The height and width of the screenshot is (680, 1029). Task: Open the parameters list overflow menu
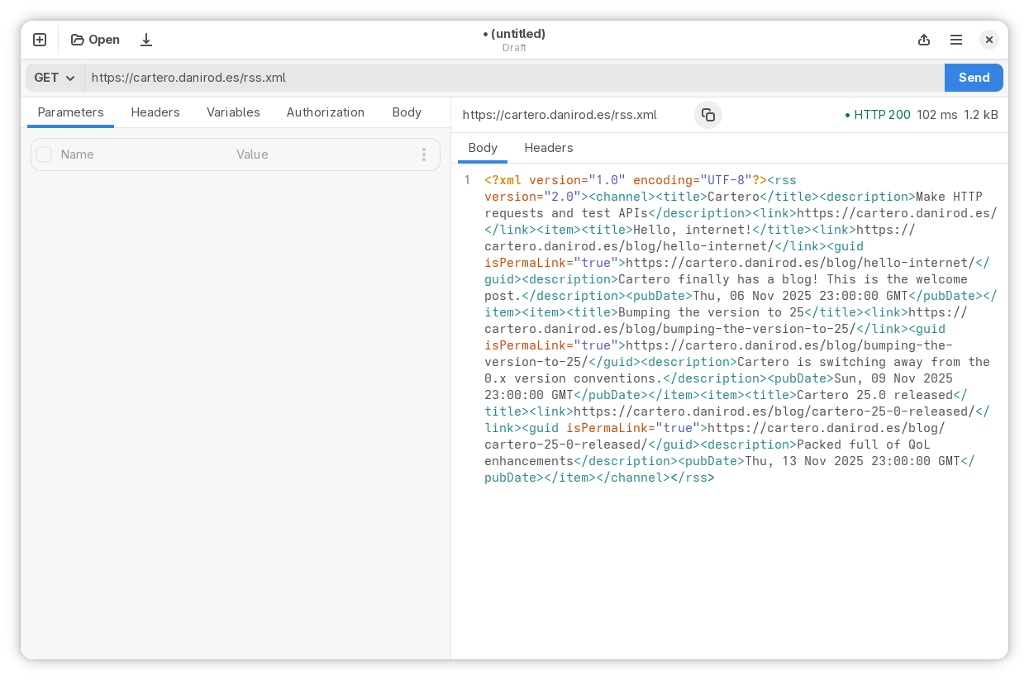(424, 155)
